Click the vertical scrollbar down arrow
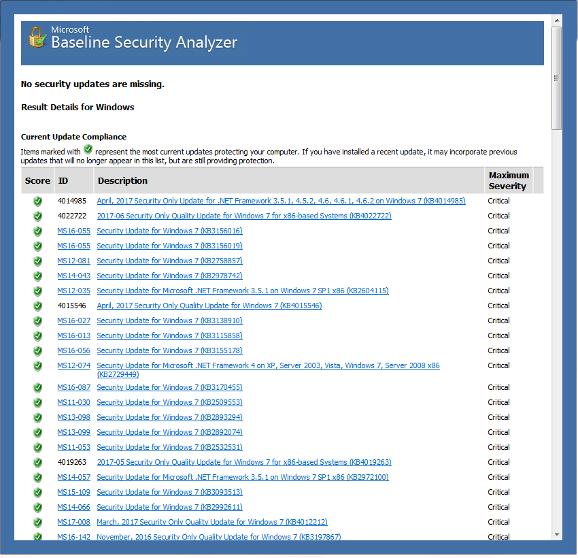This screenshot has width=578, height=558. tap(556, 535)
